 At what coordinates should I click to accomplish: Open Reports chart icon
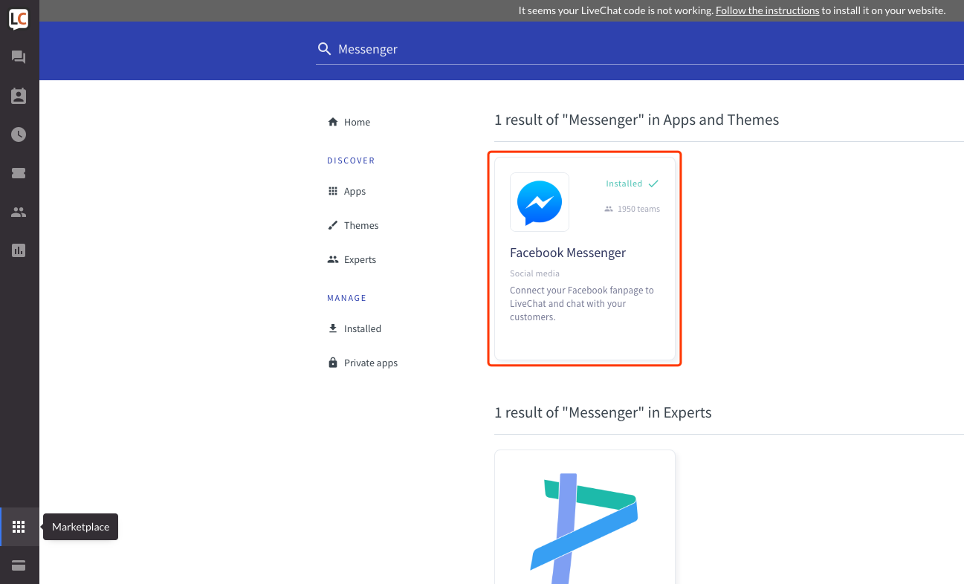(19, 250)
